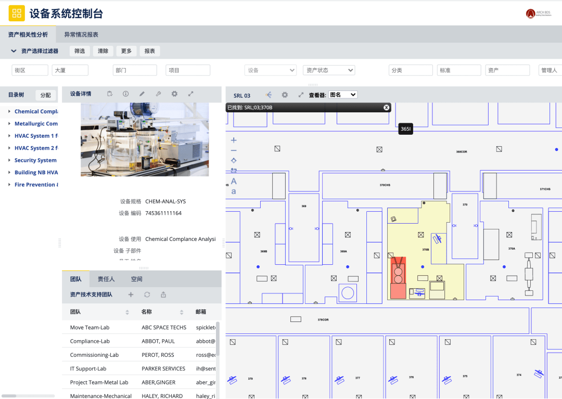Export the team list via the upload icon

[162, 294]
